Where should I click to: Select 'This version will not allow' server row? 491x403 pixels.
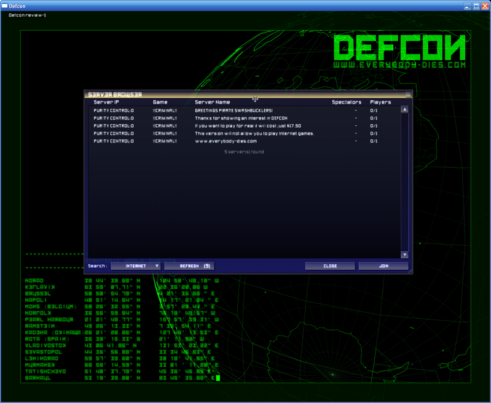(244, 133)
